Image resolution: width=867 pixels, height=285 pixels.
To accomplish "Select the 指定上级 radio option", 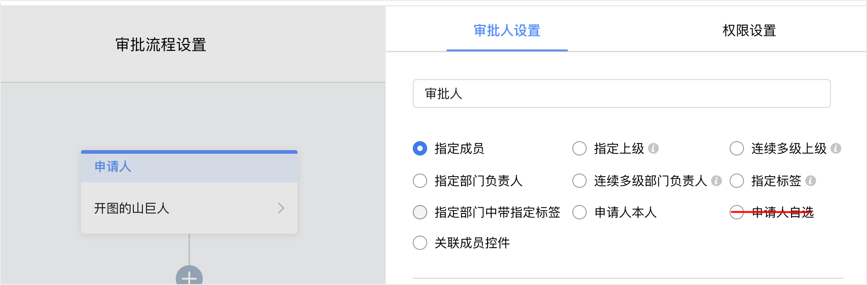I will click(580, 148).
